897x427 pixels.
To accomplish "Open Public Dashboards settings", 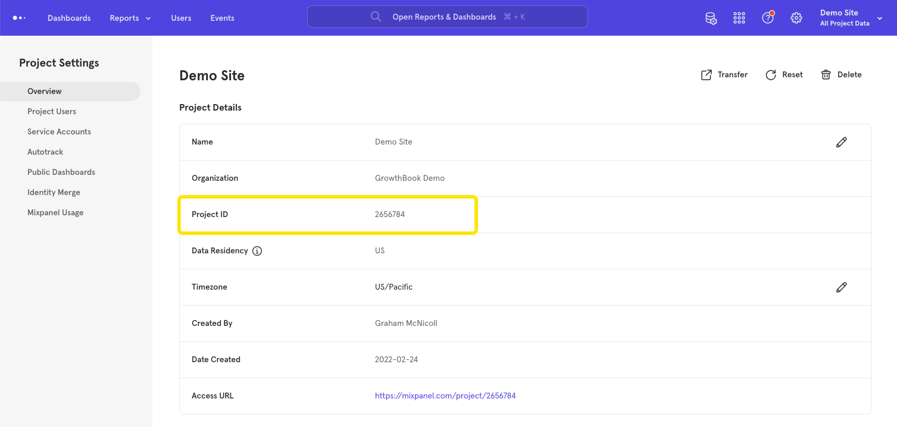I will (61, 172).
